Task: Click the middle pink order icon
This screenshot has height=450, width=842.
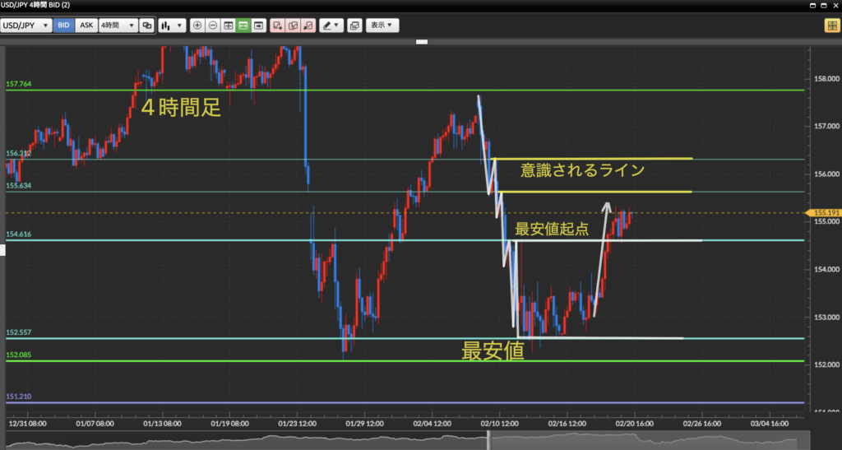Action: click(293, 26)
